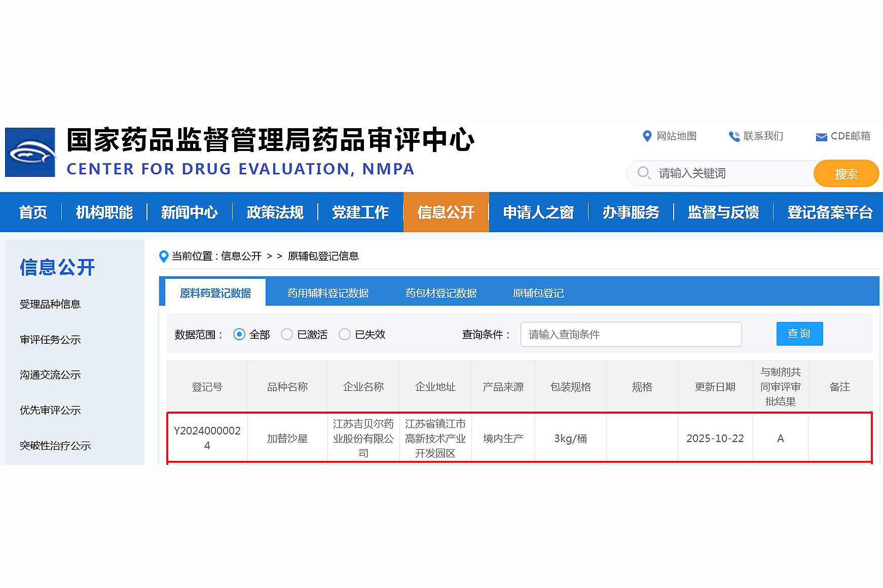The image size is (883, 588).
Task: Select the 已激活 data range option
Action: [x=287, y=334]
